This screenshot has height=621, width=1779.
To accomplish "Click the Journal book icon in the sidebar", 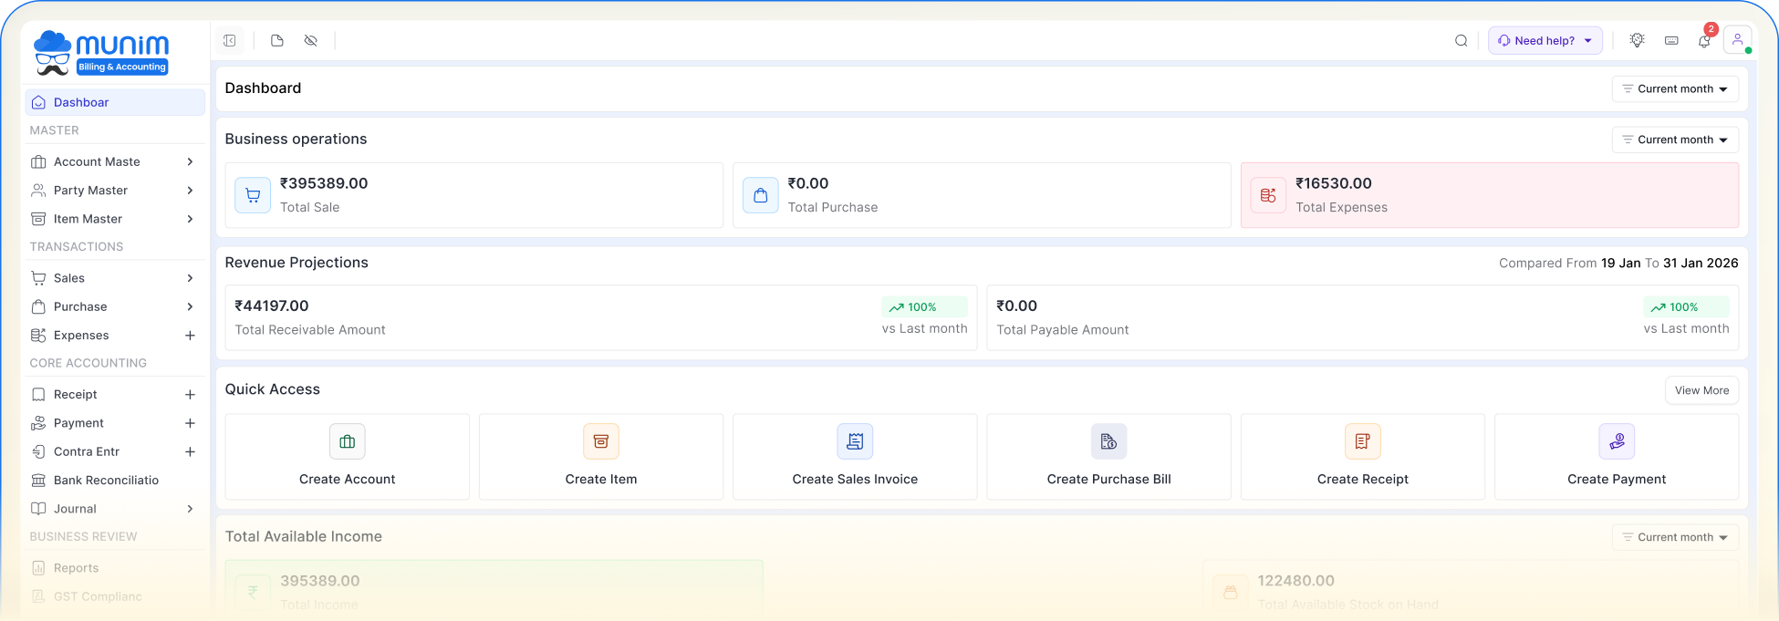I will [38, 510].
